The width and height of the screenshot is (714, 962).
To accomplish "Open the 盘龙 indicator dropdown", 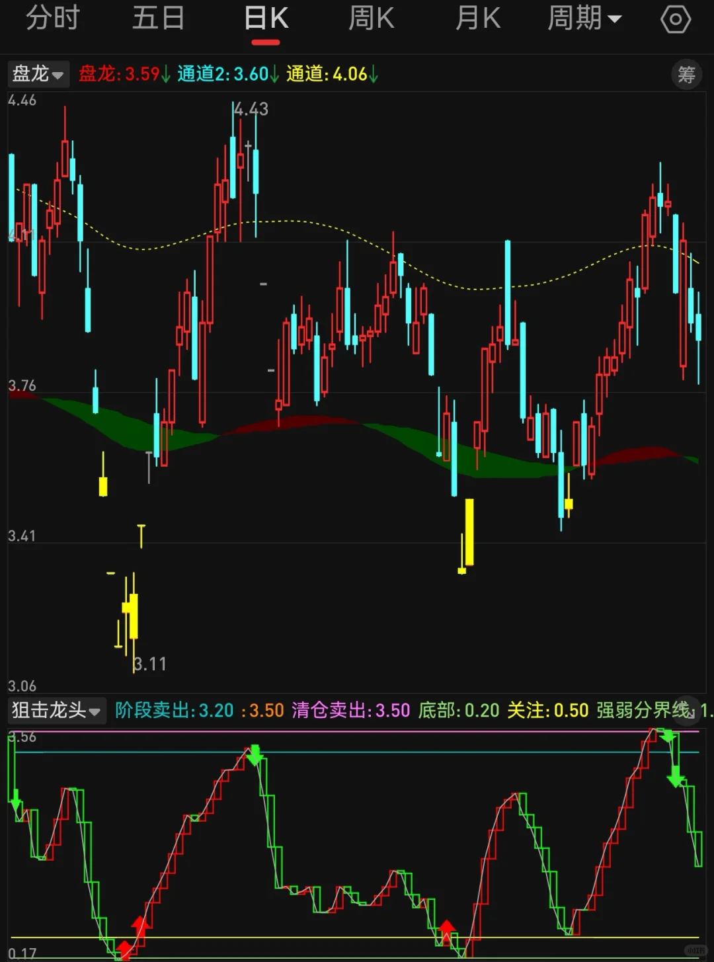I will click(x=38, y=74).
